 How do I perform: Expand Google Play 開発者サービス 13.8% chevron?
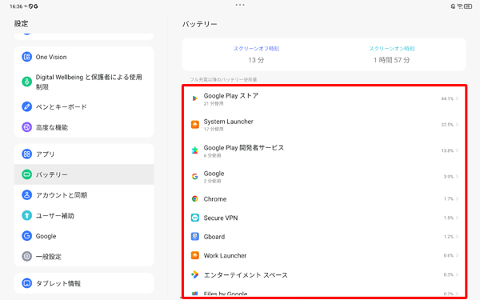click(457, 150)
